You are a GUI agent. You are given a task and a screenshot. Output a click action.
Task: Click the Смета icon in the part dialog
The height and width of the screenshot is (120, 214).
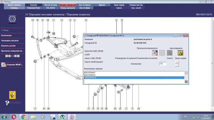pos(170,53)
